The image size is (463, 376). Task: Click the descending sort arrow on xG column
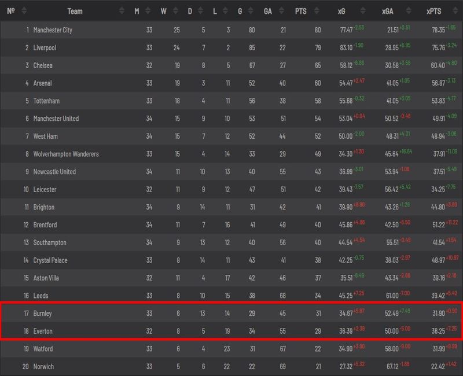[x=363, y=12]
